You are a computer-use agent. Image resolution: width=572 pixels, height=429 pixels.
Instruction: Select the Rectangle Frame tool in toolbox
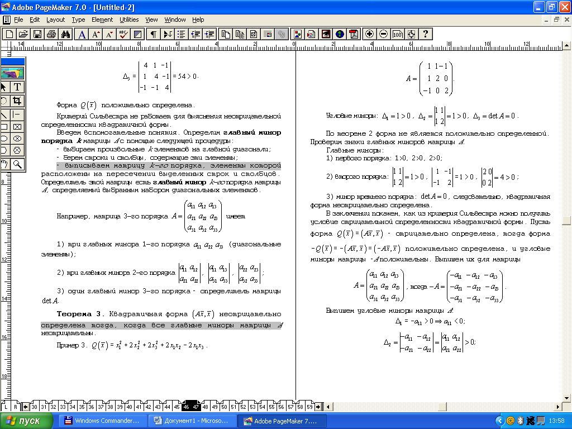point(17,127)
